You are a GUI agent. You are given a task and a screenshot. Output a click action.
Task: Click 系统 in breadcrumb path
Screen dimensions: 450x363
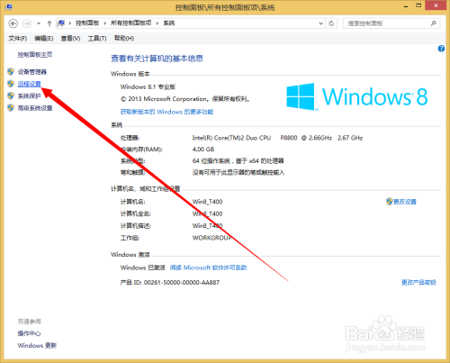169,23
